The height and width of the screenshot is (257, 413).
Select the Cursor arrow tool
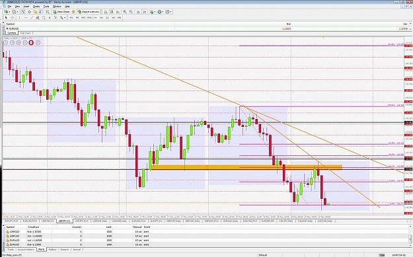[x=6, y=18]
